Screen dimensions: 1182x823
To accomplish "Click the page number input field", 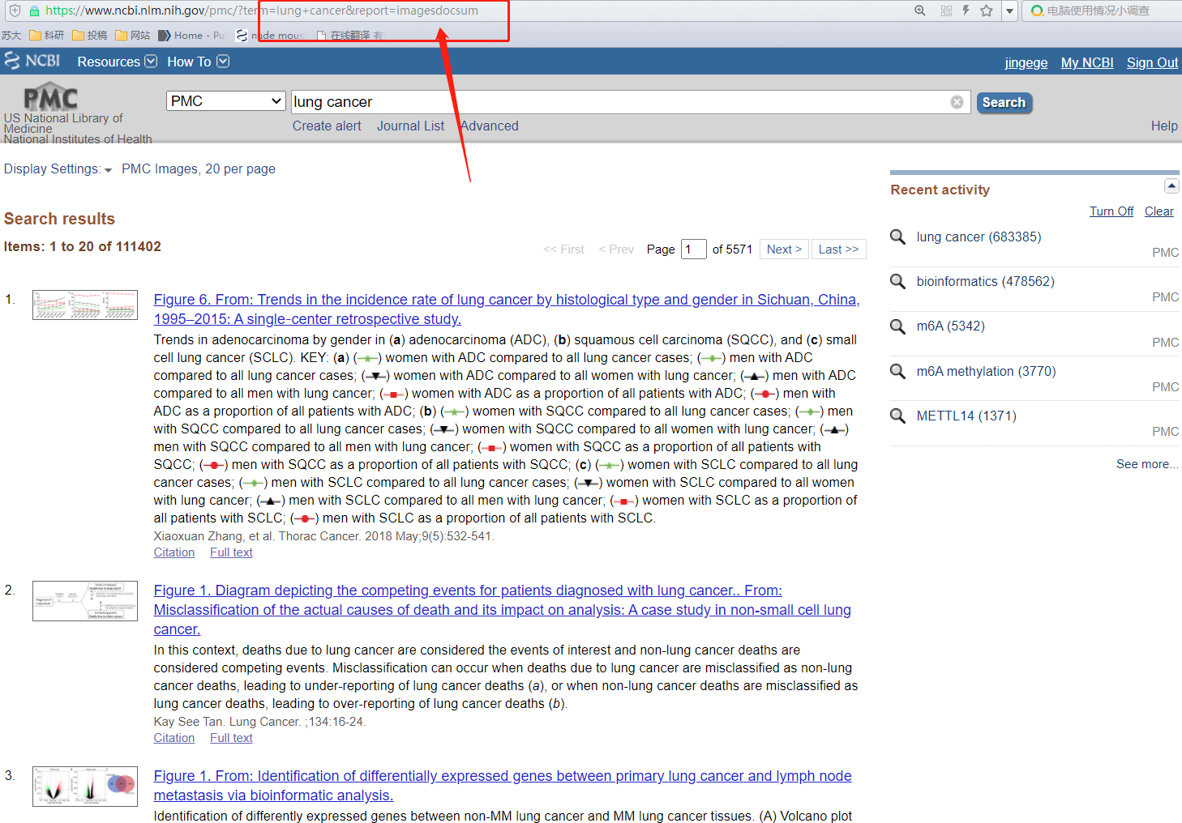I will [x=693, y=249].
